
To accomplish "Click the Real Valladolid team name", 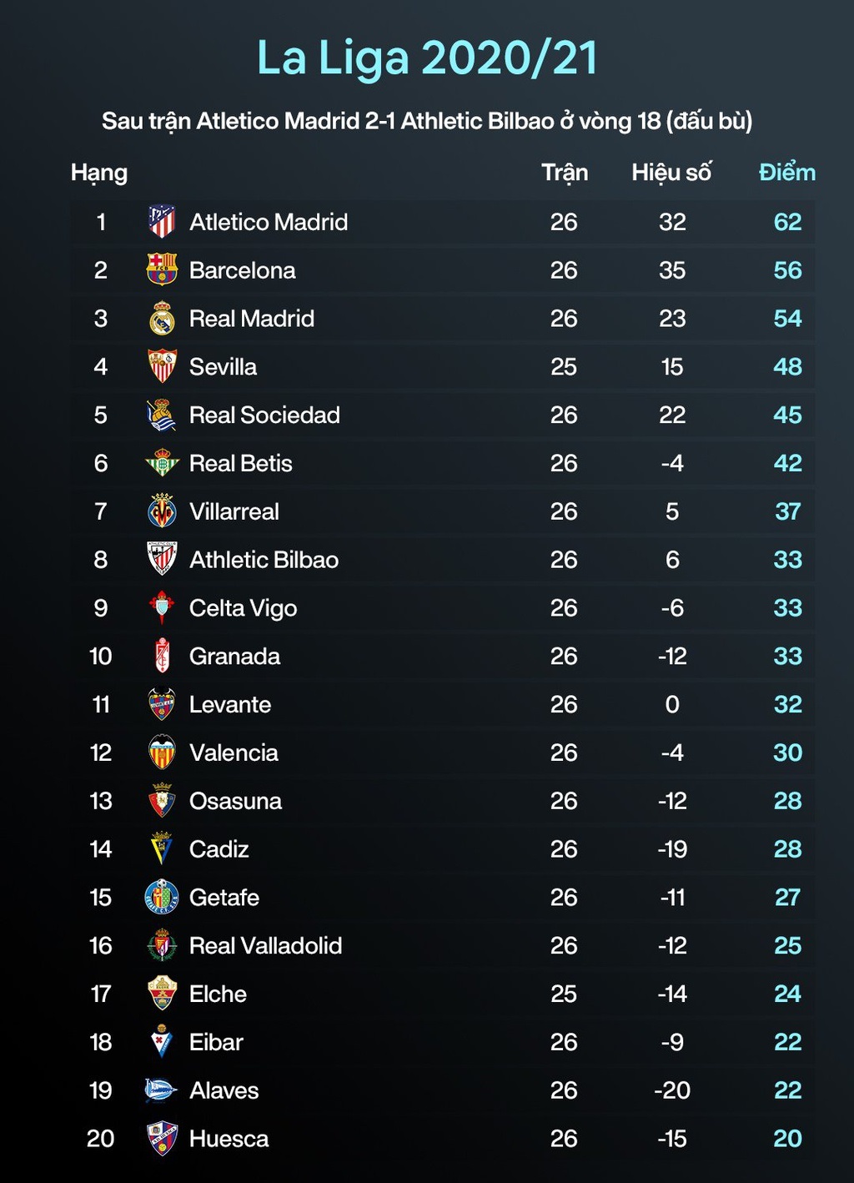I will point(265,945).
